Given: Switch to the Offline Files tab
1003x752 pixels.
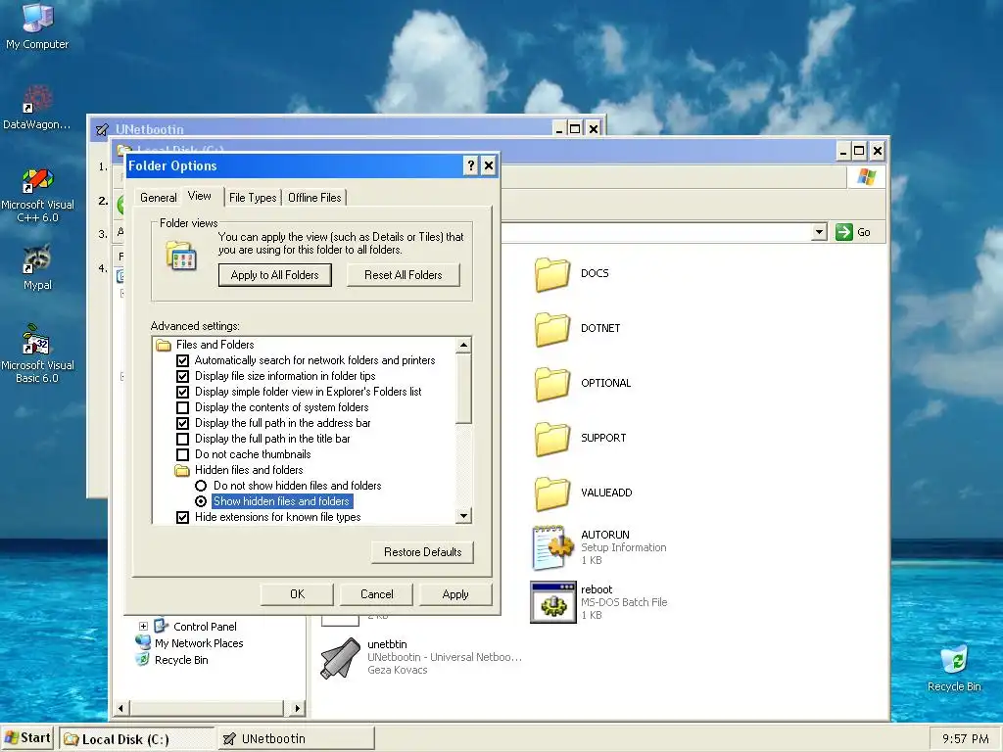Looking at the screenshot, I should click(314, 198).
